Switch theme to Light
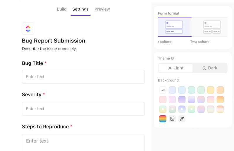 tap(175, 68)
